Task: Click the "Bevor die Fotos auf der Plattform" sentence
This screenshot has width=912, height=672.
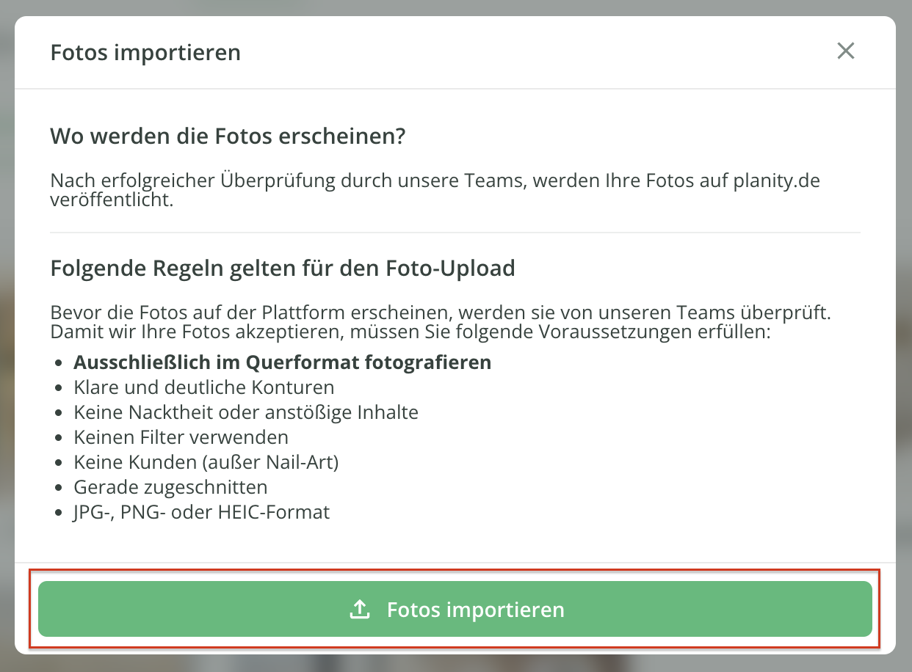Action: (x=441, y=313)
